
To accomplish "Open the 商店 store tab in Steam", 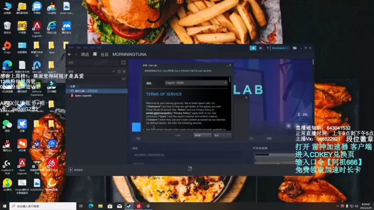I will 85,55.
